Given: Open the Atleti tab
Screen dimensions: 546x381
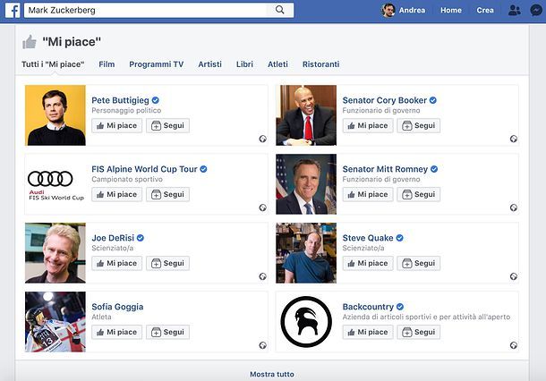Looking at the screenshot, I should [277, 64].
